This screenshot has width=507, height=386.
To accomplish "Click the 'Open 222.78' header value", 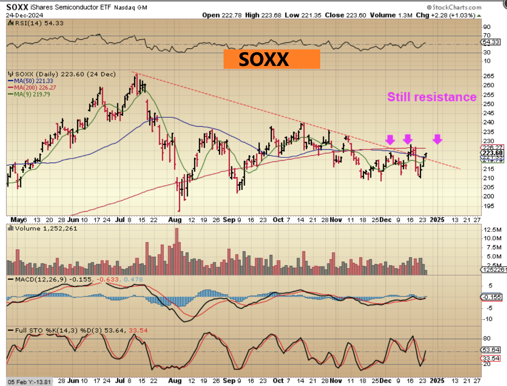I will tap(222, 15).
